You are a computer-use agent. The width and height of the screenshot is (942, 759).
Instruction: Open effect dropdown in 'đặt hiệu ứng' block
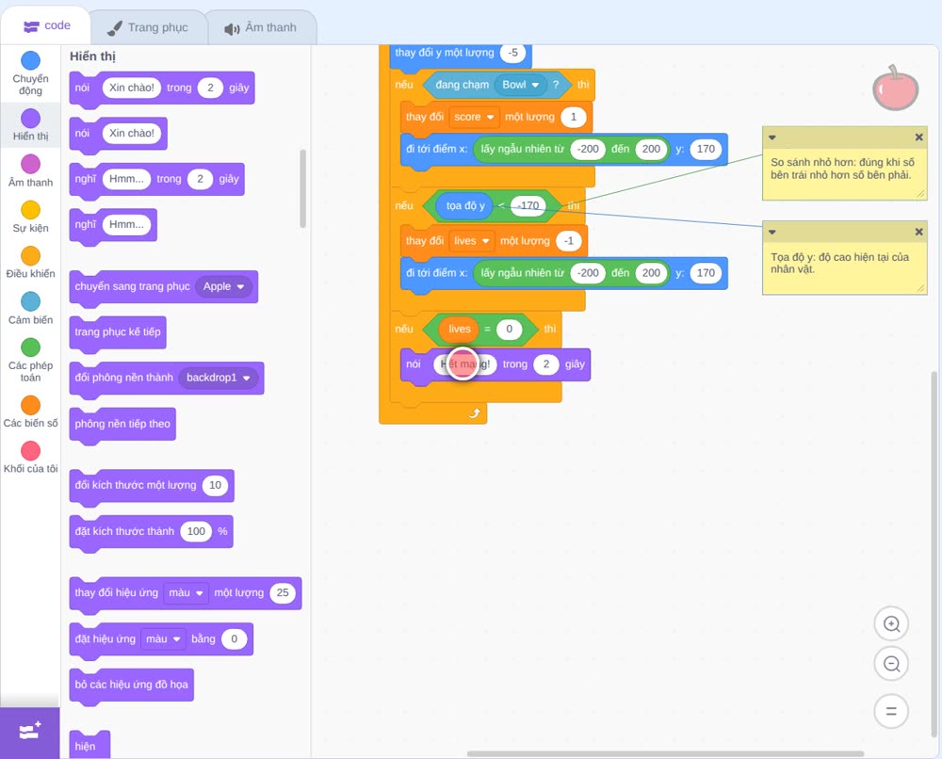click(163, 638)
